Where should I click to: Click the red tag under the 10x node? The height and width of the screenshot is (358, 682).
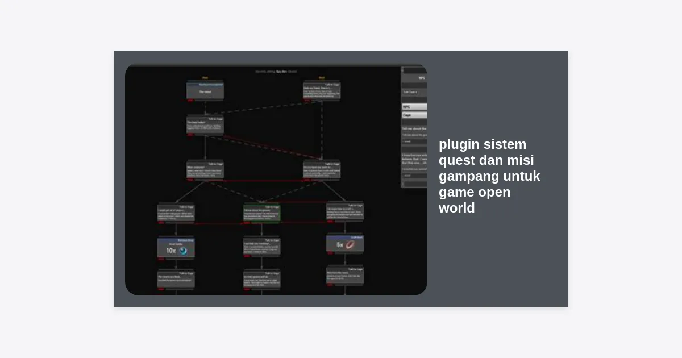[x=161, y=259]
